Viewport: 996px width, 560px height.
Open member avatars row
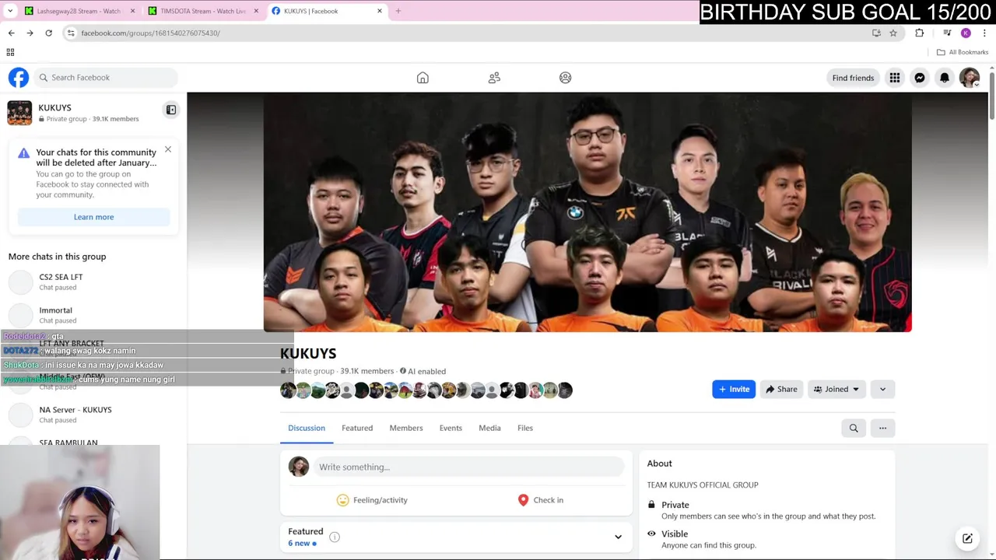point(426,390)
